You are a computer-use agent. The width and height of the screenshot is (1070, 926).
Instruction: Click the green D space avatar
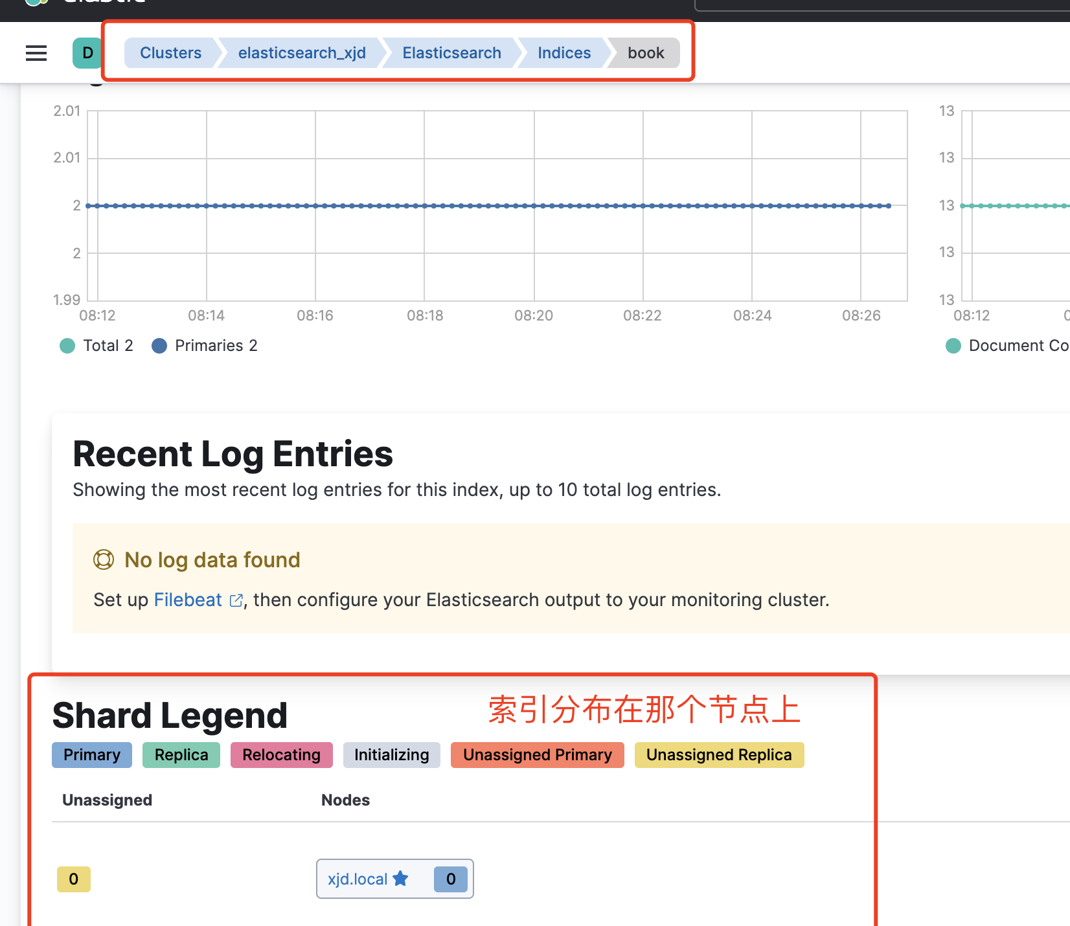87,53
